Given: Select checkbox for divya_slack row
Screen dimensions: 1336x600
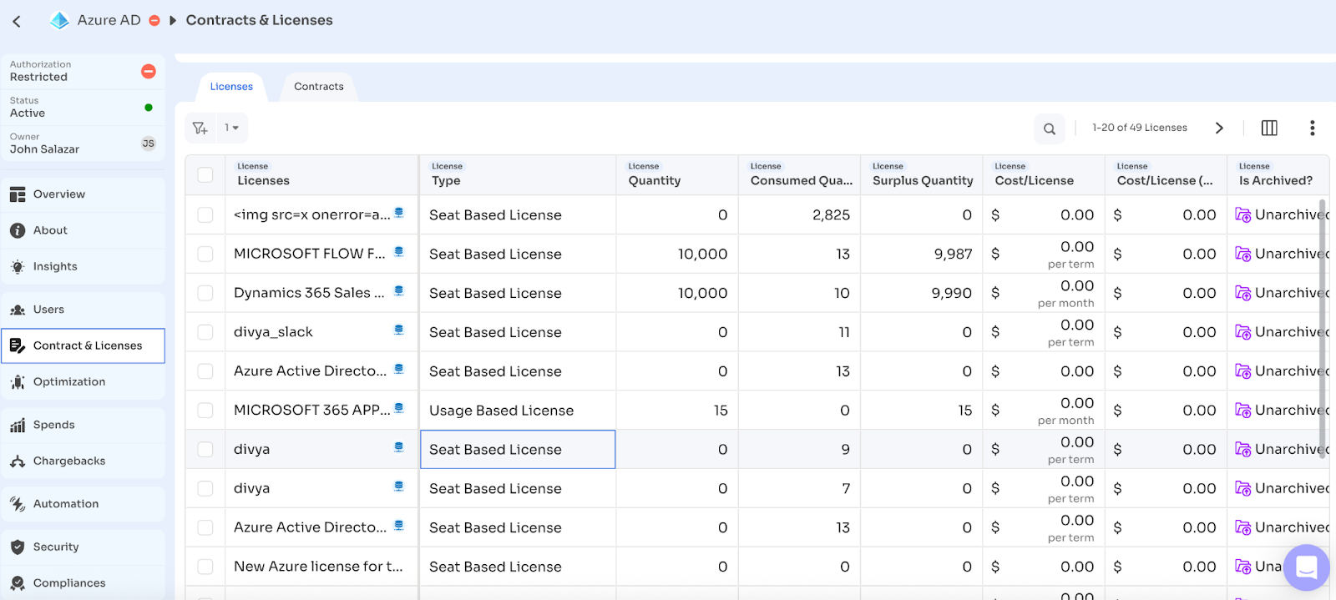Looking at the screenshot, I should (205, 333).
